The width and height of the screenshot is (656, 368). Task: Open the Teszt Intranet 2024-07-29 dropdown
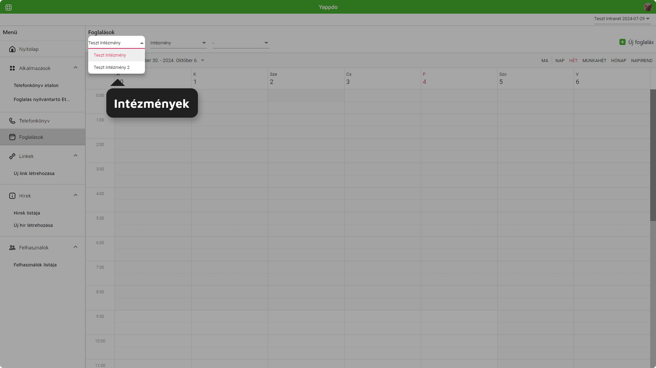pyautogui.click(x=622, y=19)
